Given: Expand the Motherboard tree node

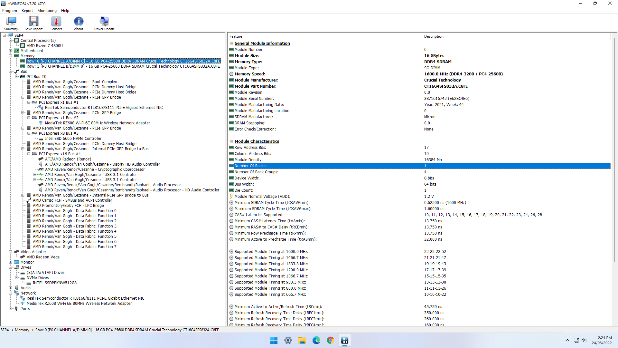Looking at the screenshot, I should (11, 51).
